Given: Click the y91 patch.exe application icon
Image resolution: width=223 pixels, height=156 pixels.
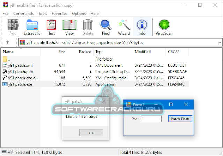Looking at the screenshot, I should tap(5, 84).
